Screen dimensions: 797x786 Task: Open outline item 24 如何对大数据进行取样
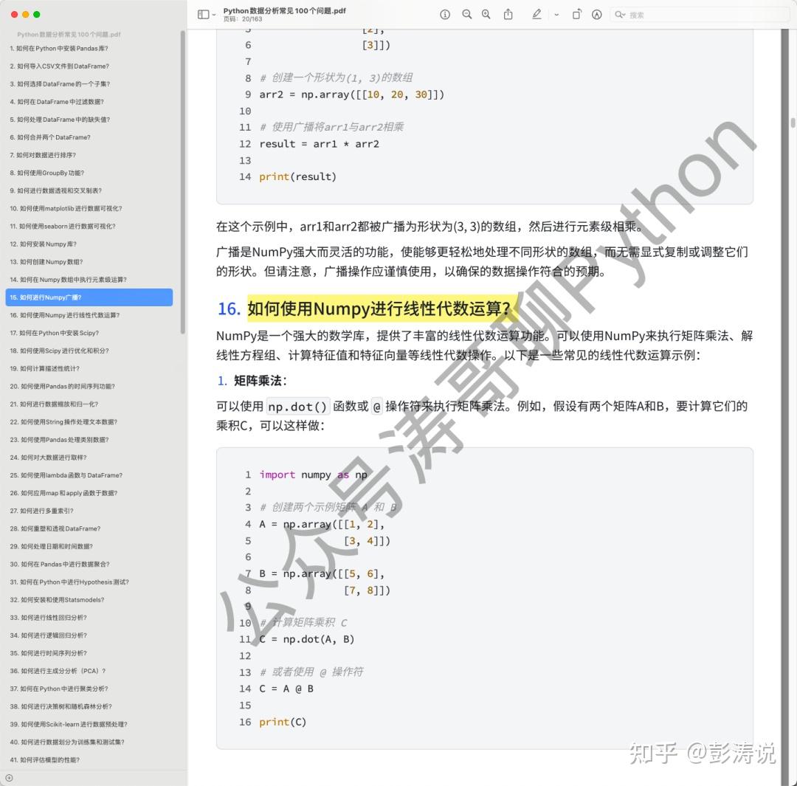pos(48,458)
